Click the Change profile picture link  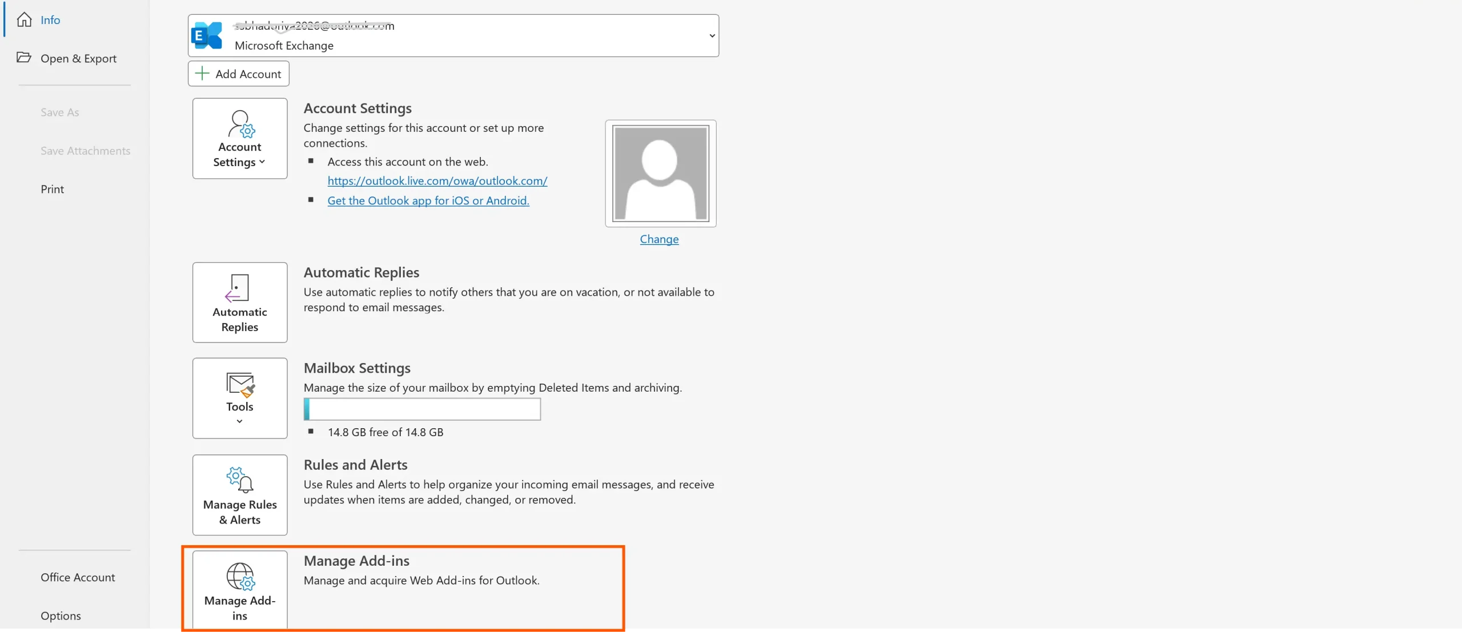point(659,239)
